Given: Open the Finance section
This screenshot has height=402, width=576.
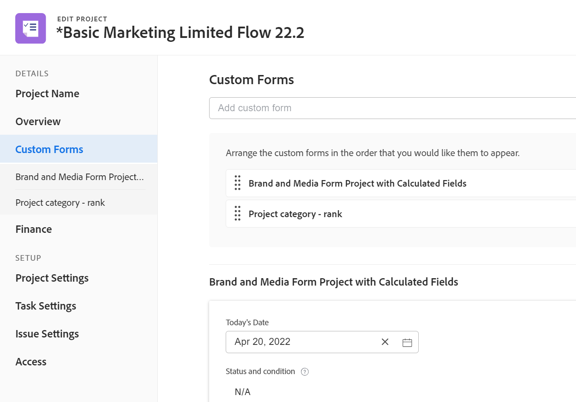Looking at the screenshot, I should click(34, 229).
